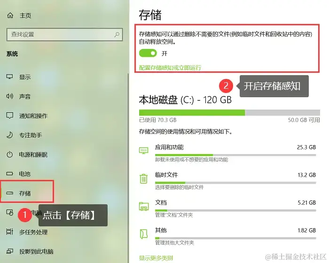Click the power icon for 电源和睡眠
The image size is (329, 263).
tap(10, 155)
